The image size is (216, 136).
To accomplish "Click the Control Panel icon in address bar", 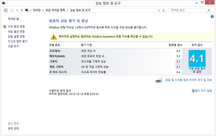I will 27,10.
